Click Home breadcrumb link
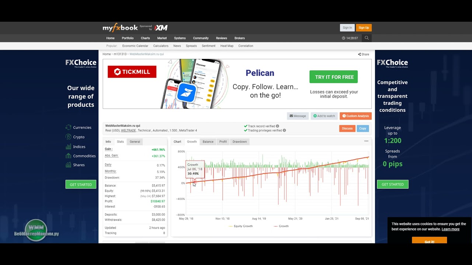Screen dimensions: 472x265 (107, 54)
